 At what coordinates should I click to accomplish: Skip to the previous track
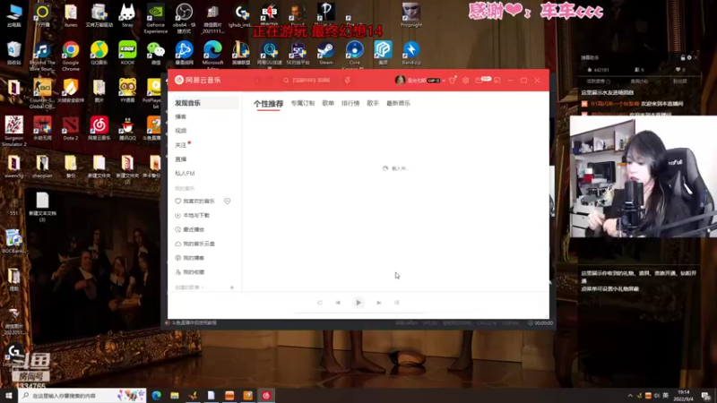pos(338,303)
